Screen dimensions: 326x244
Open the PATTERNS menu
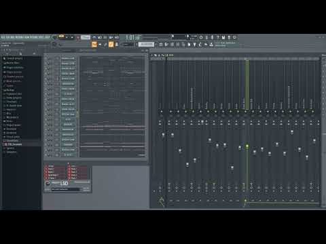tap(20, 37)
